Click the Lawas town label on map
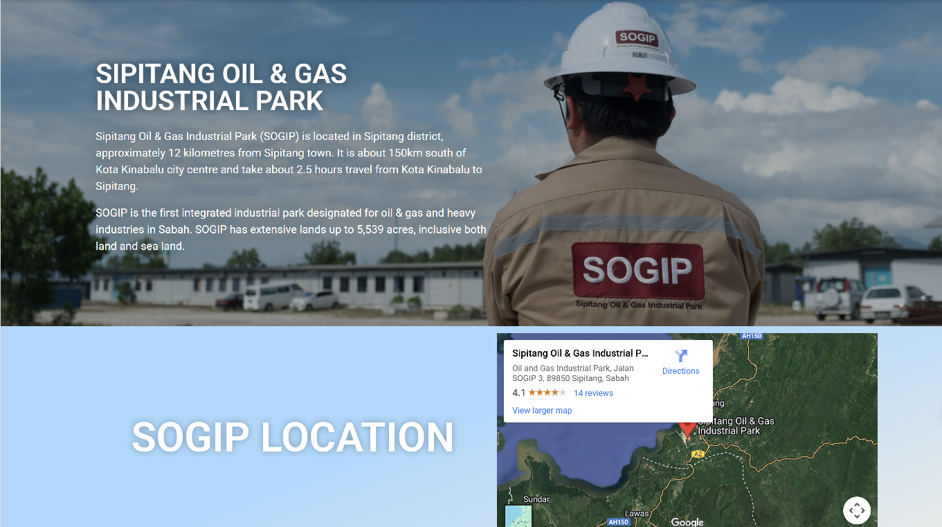This screenshot has height=527, width=942. click(x=637, y=513)
